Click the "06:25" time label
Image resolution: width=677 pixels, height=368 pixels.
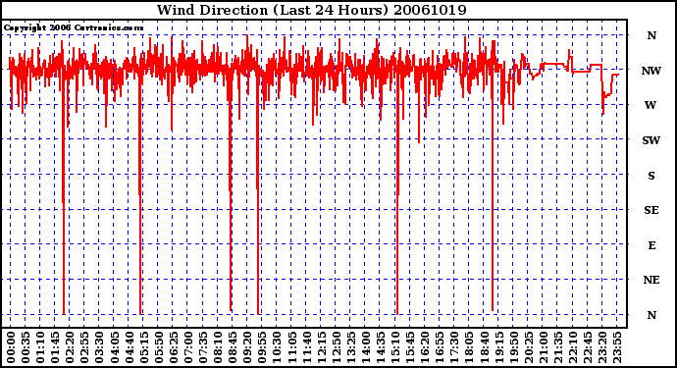(x=174, y=347)
